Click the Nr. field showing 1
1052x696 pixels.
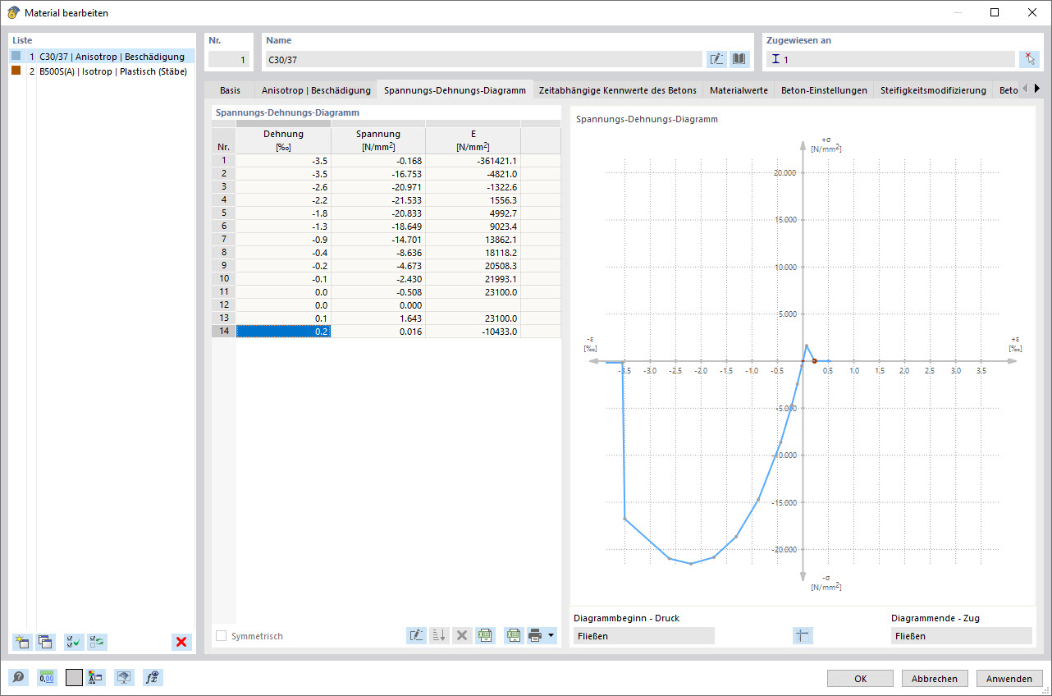coord(228,59)
